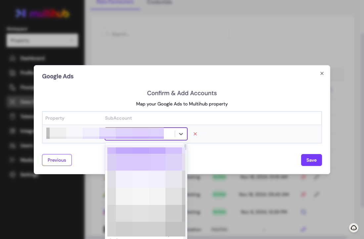Click the SubAccount dropdown list scrollbar
364x239 pixels.
pyautogui.click(x=185, y=147)
